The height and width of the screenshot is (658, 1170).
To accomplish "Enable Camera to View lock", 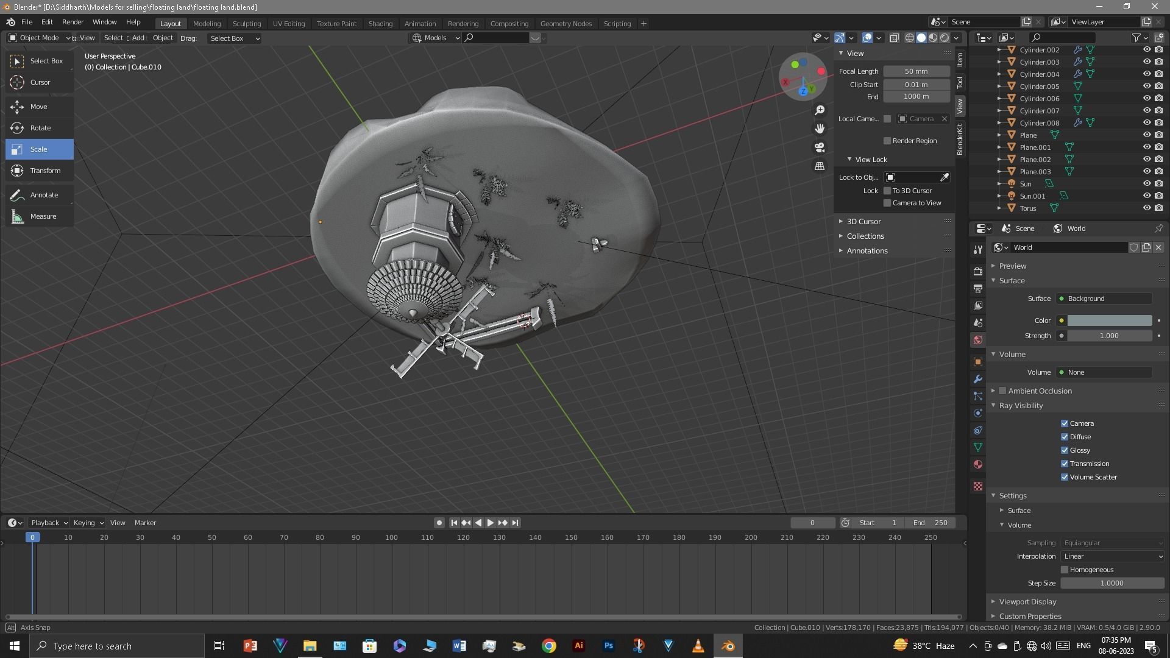I will click(x=887, y=203).
